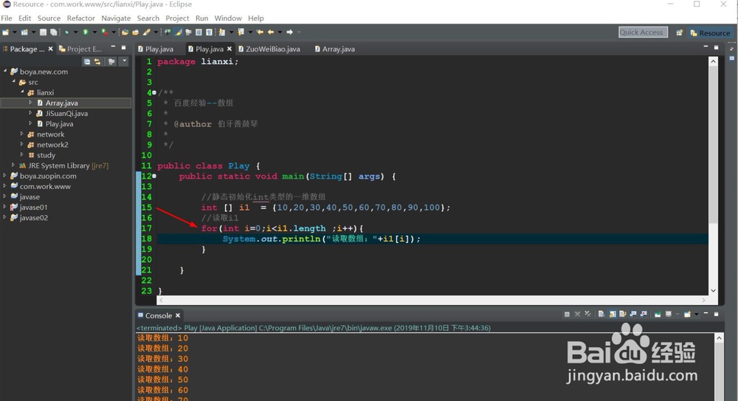Click the Open Type folder icon
The width and height of the screenshot is (738, 401).
pos(125,32)
